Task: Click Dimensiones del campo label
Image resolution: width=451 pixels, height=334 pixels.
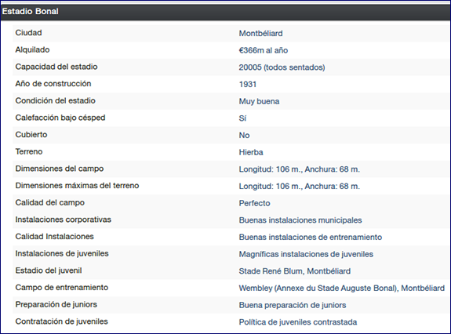Action: [x=60, y=169]
